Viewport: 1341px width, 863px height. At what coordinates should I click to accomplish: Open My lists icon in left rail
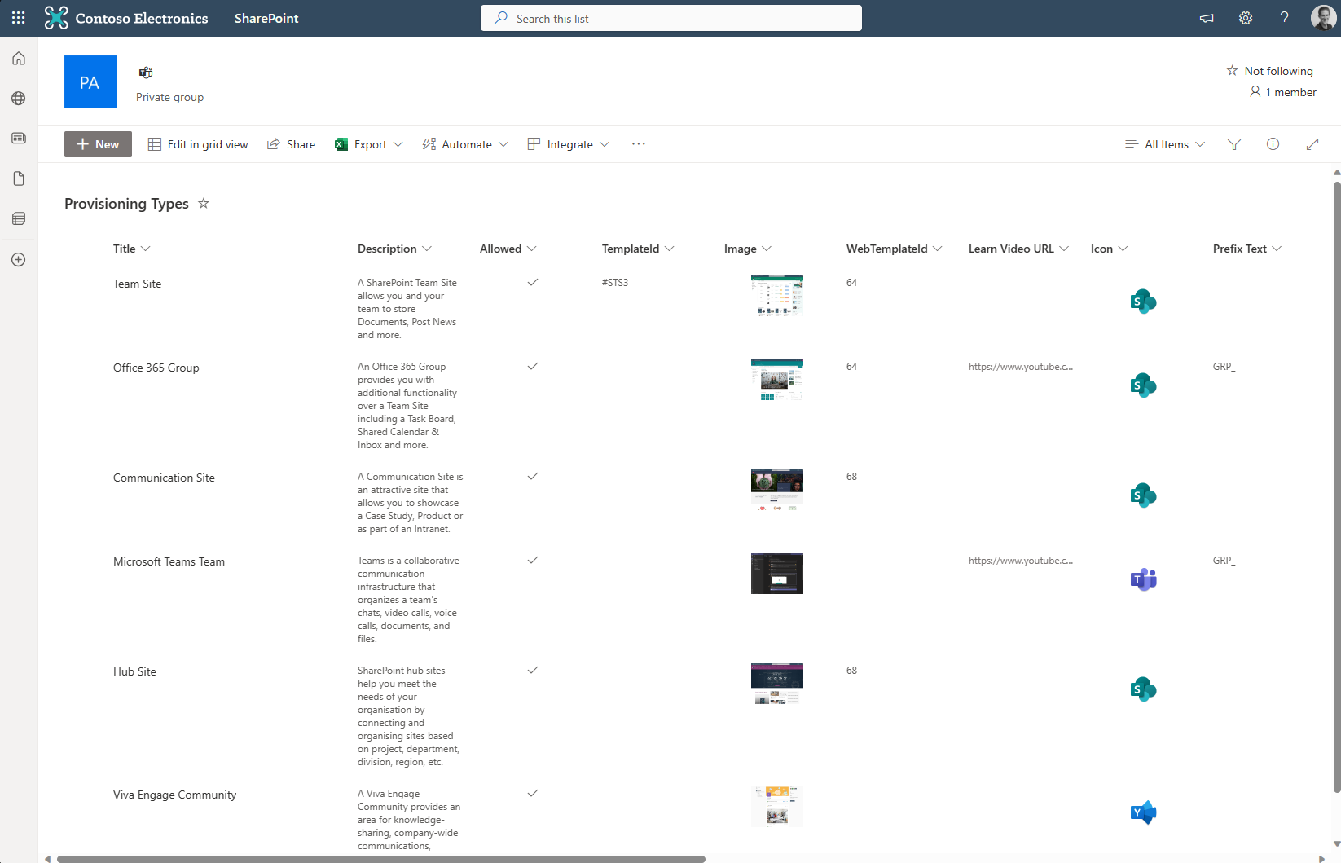19,218
